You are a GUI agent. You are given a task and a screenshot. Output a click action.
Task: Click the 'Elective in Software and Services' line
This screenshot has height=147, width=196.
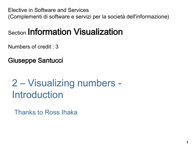(48, 10)
